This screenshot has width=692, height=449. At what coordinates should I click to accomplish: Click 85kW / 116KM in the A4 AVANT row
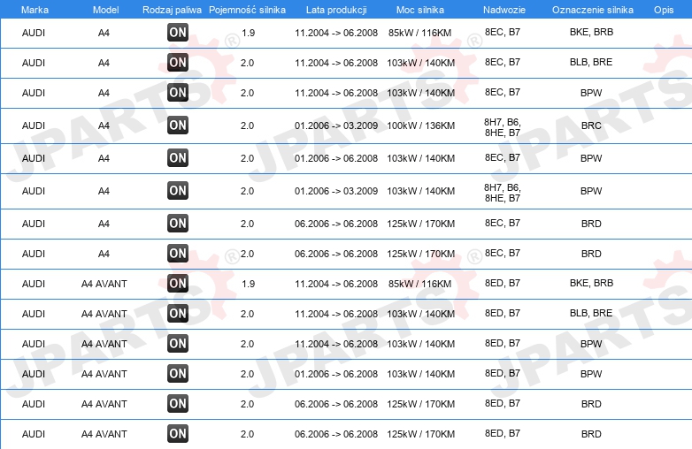click(420, 284)
